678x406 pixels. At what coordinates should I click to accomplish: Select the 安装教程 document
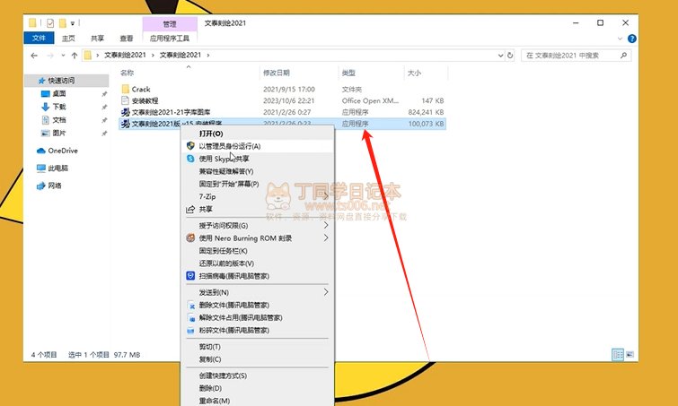pyautogui.click(x=145, y=100)
